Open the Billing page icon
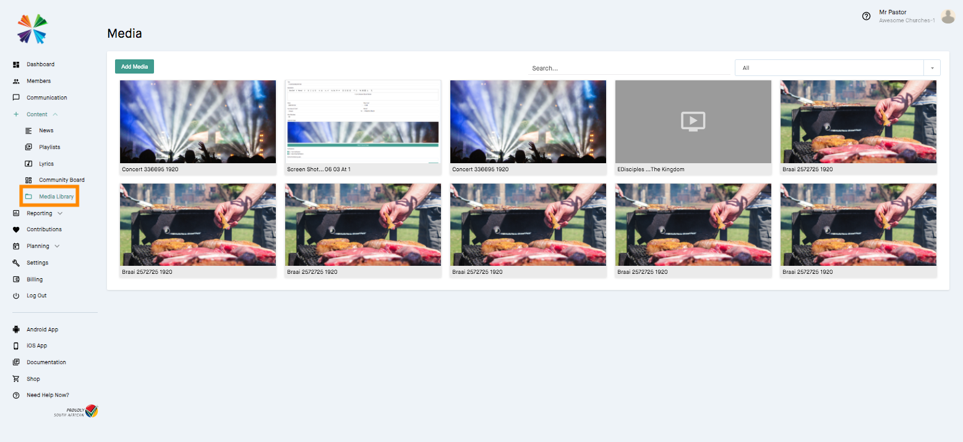Screen dimensions: 963x442 tap(15, 279)
